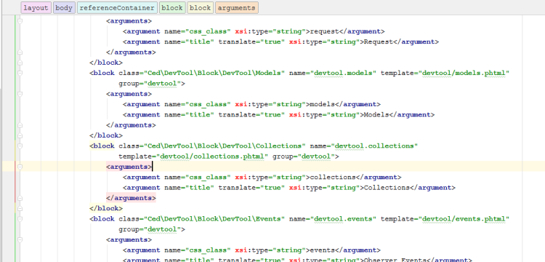The height and width of the screenshot is (262, 545).
Task: Click the capitalized "Models" title text
Action: point(376,115)
